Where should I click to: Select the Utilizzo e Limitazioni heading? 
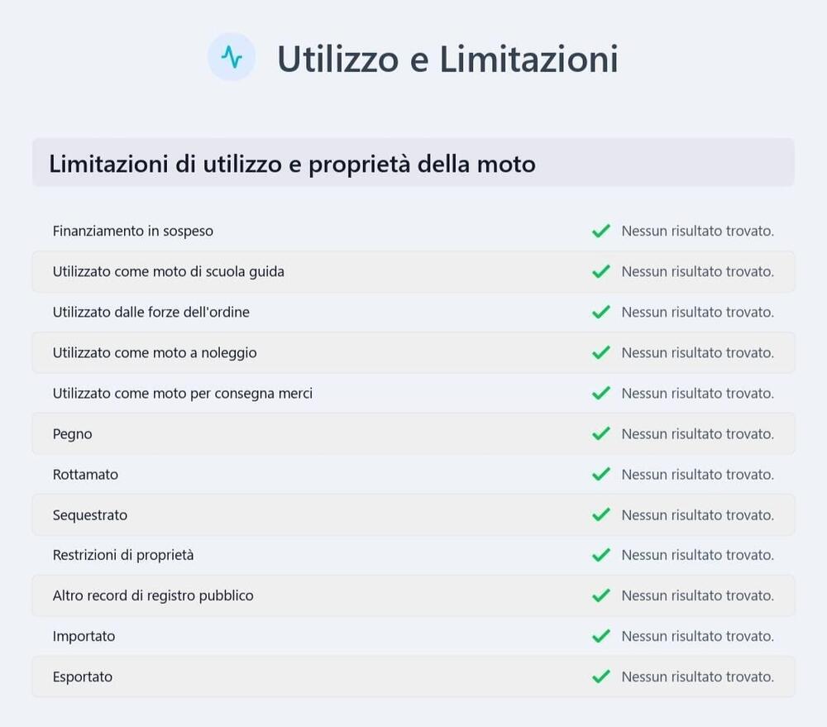tap(447, 59)
